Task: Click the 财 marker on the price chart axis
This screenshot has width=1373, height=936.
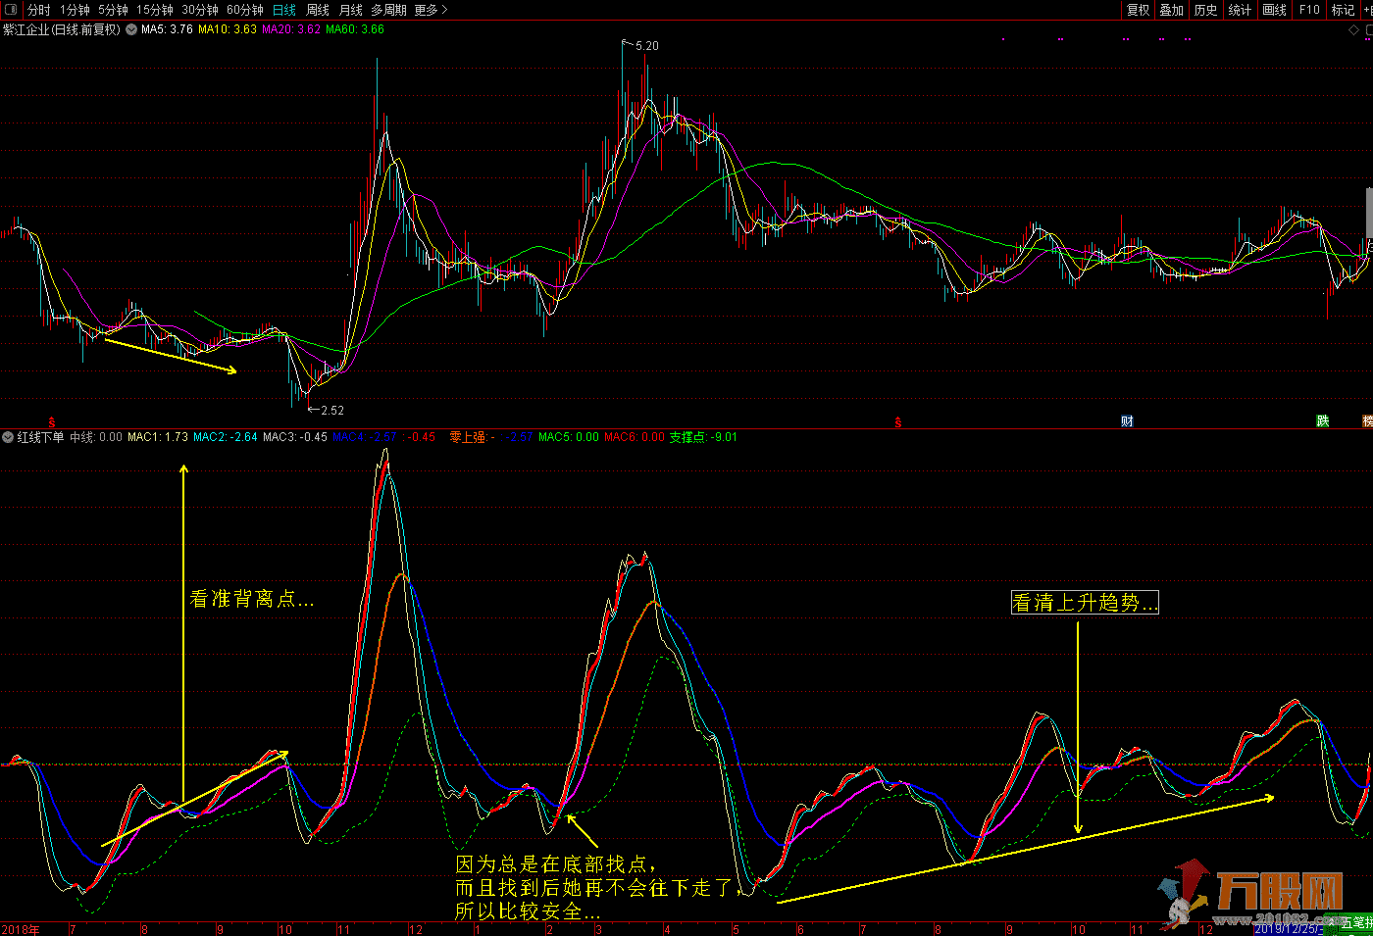Action: tap(1127, 421)
